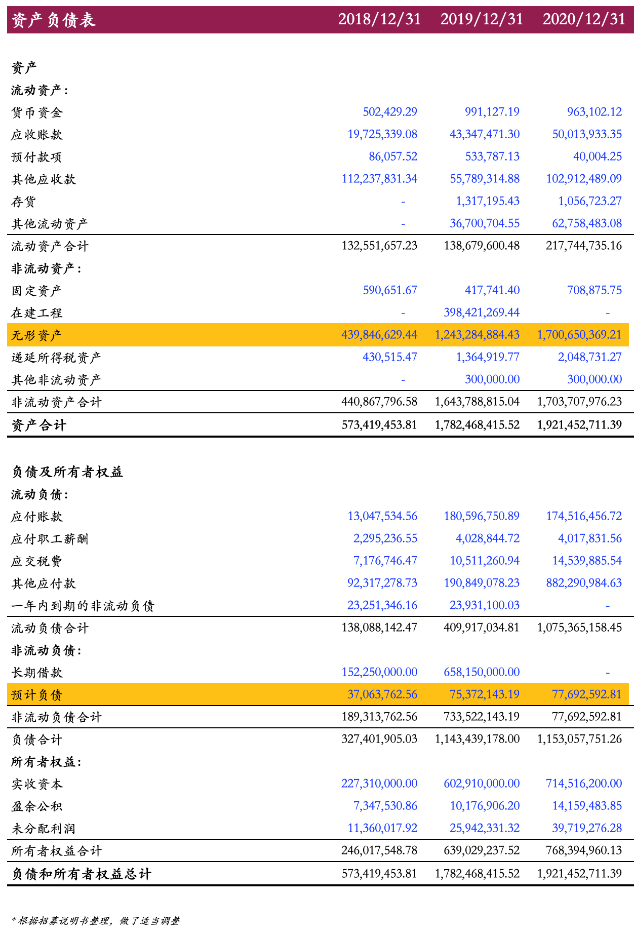634x936 pixels.
Task: Click the 应付职工薪酬 row label
Action: pyautogui.click(x=50, y=539)
